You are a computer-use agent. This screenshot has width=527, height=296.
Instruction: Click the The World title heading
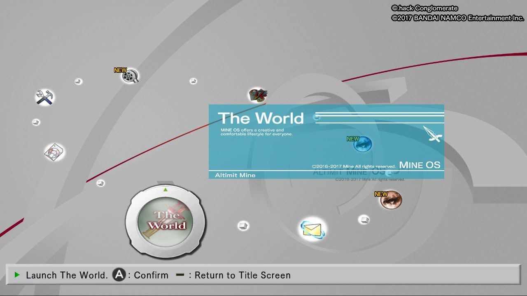tap(261, 118)
